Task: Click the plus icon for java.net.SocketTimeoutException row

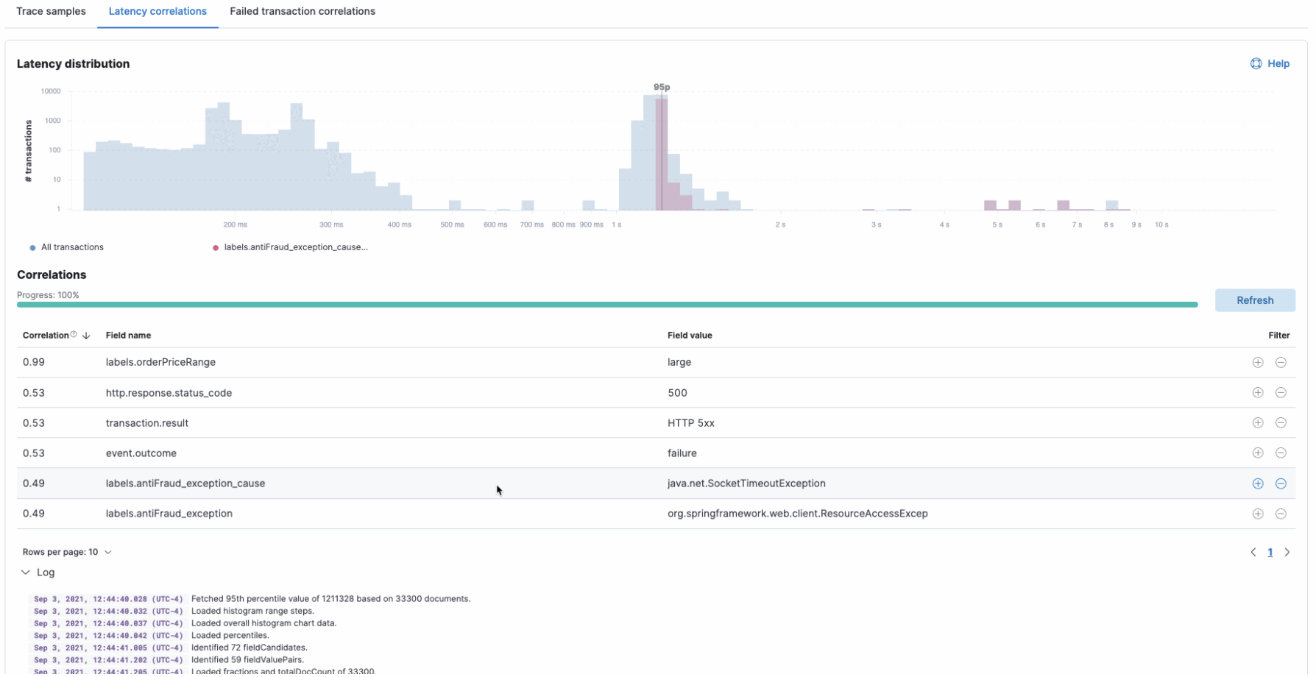Action: [1258, 483]
